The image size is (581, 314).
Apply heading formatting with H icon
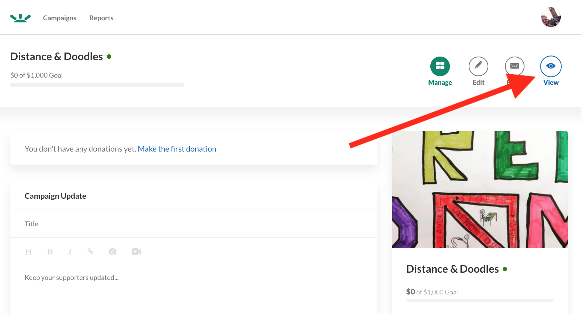[x=28, y=252]
